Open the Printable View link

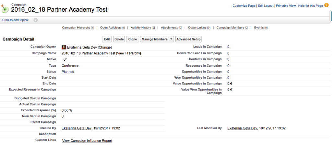click(286, 6)
